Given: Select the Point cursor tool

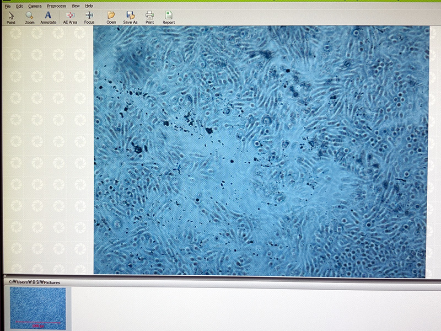Looking at the screenshot, I should click(x=10, y=17).
